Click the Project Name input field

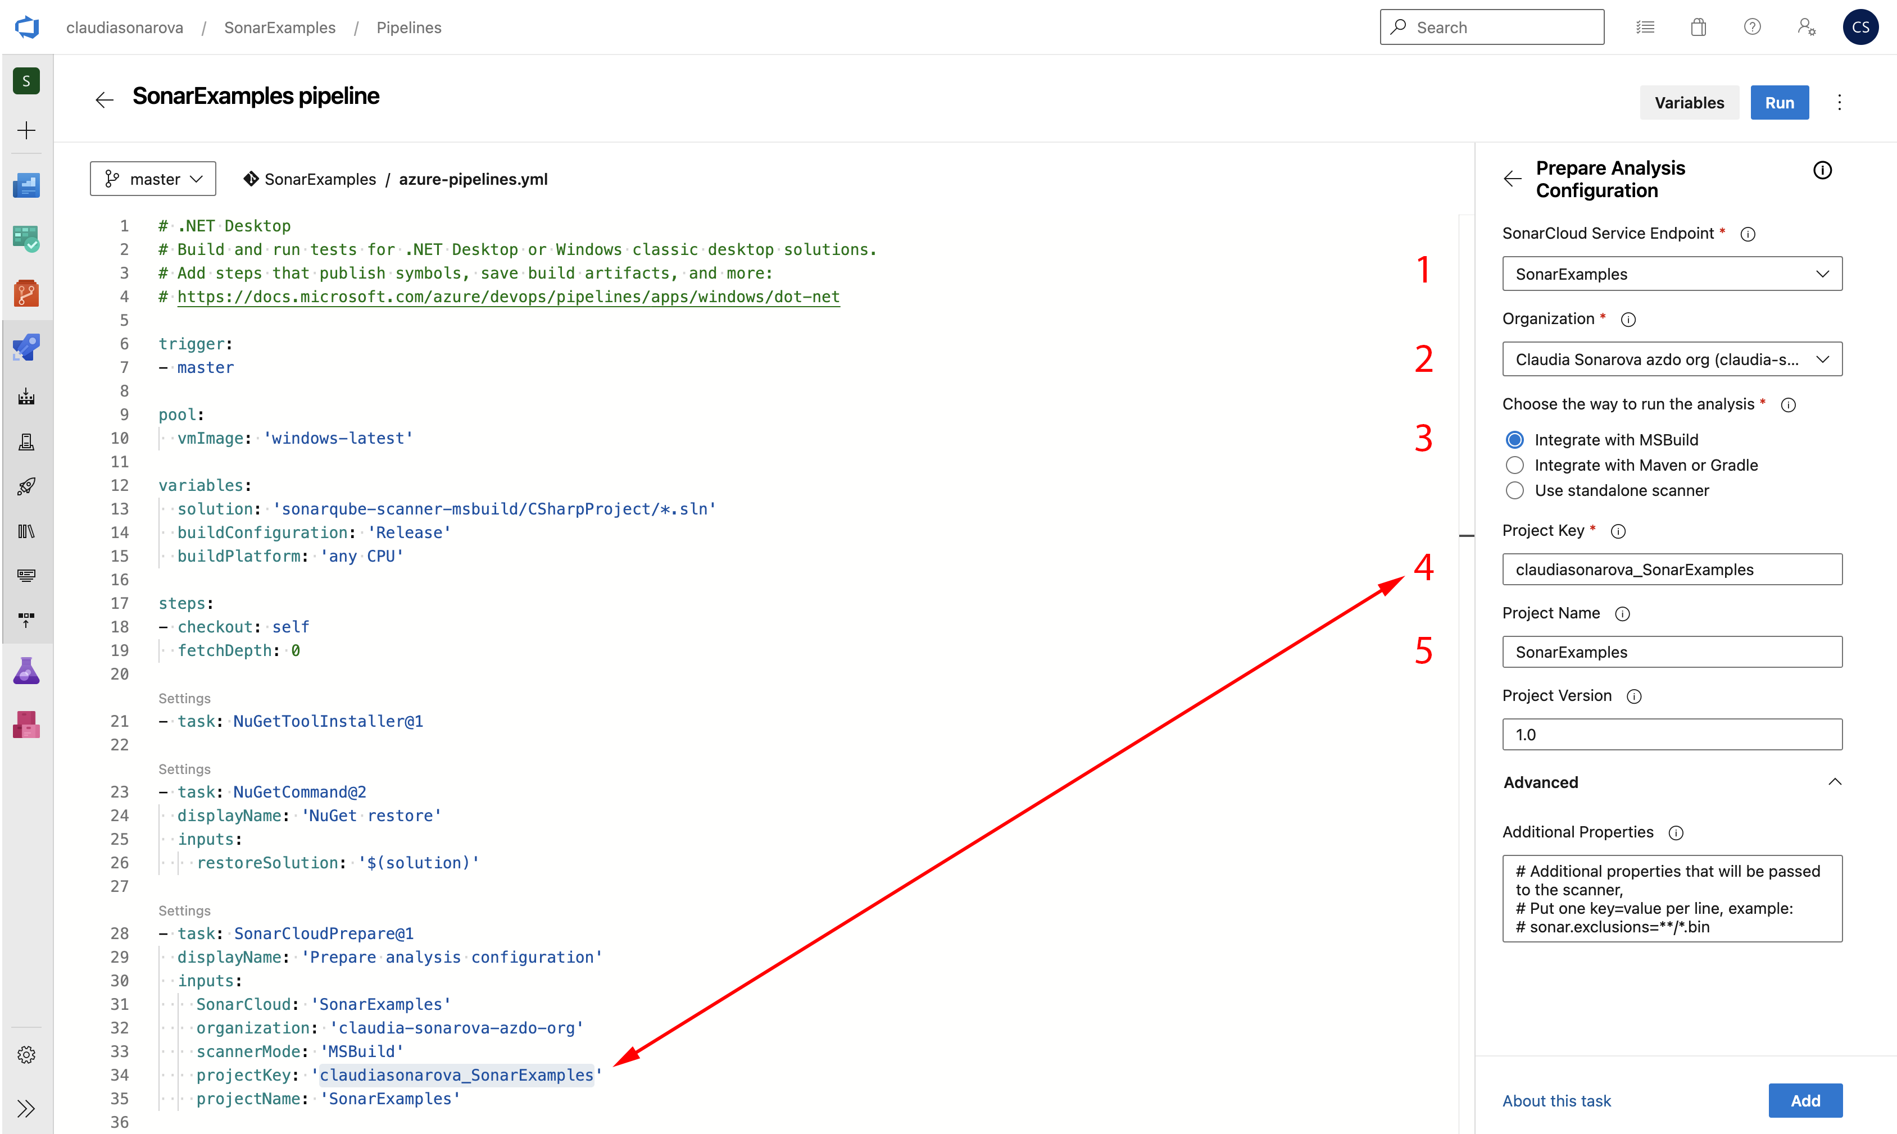click(1672, 653)
